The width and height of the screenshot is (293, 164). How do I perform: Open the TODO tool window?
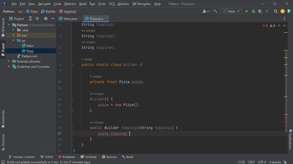point(47,157)
